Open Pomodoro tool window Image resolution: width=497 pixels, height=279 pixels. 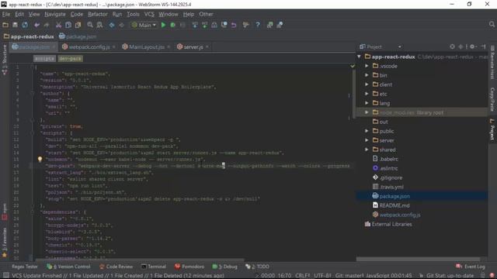(x=189, y=267)
